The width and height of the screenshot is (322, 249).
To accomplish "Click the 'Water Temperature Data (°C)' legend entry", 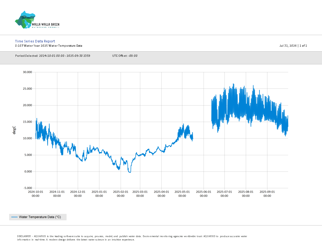I will [38, 217].
